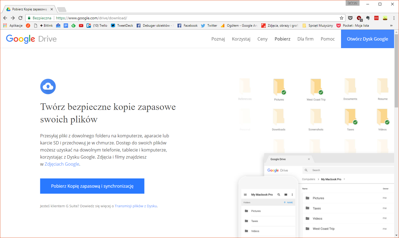Open the Pocket extension icon
Image resolution: width=399 pixels, height=238 pixels.
[350, 18]
